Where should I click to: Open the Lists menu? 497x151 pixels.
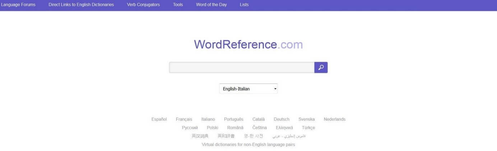(244, 5)
